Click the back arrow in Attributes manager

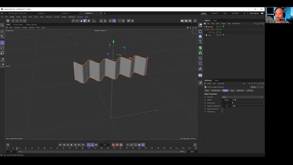244,83
